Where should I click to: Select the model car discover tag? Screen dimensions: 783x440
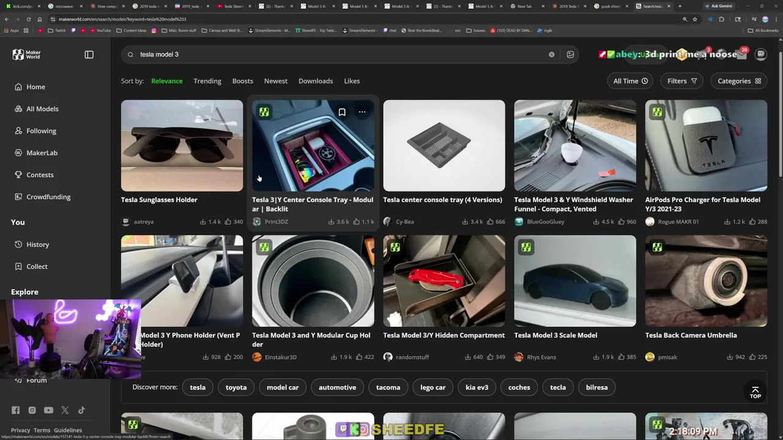(x=283, y=387)
